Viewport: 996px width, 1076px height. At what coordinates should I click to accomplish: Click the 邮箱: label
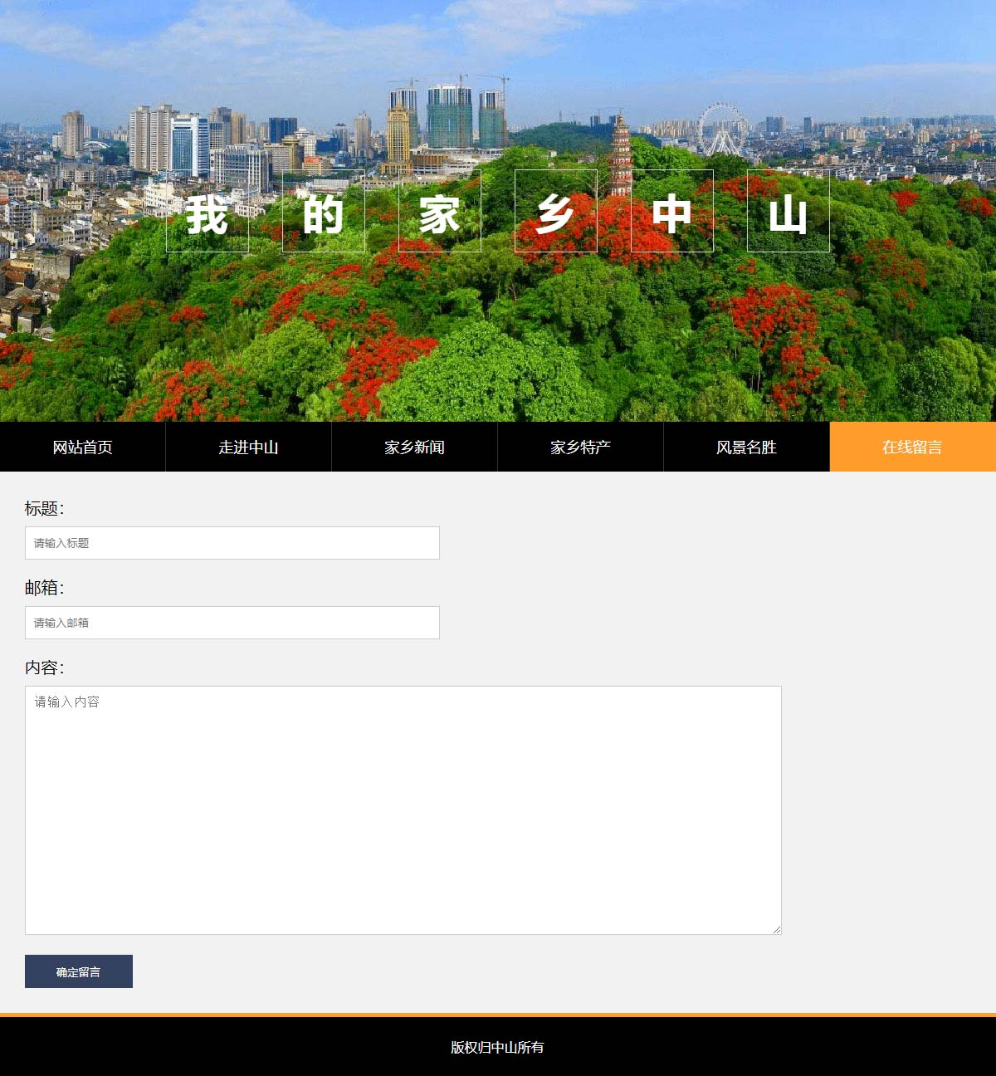point(45,588)
